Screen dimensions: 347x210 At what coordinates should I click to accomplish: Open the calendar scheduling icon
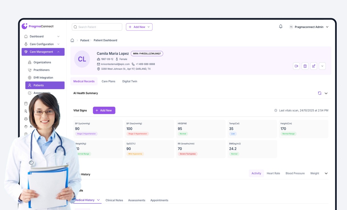(x=305, y=66)
